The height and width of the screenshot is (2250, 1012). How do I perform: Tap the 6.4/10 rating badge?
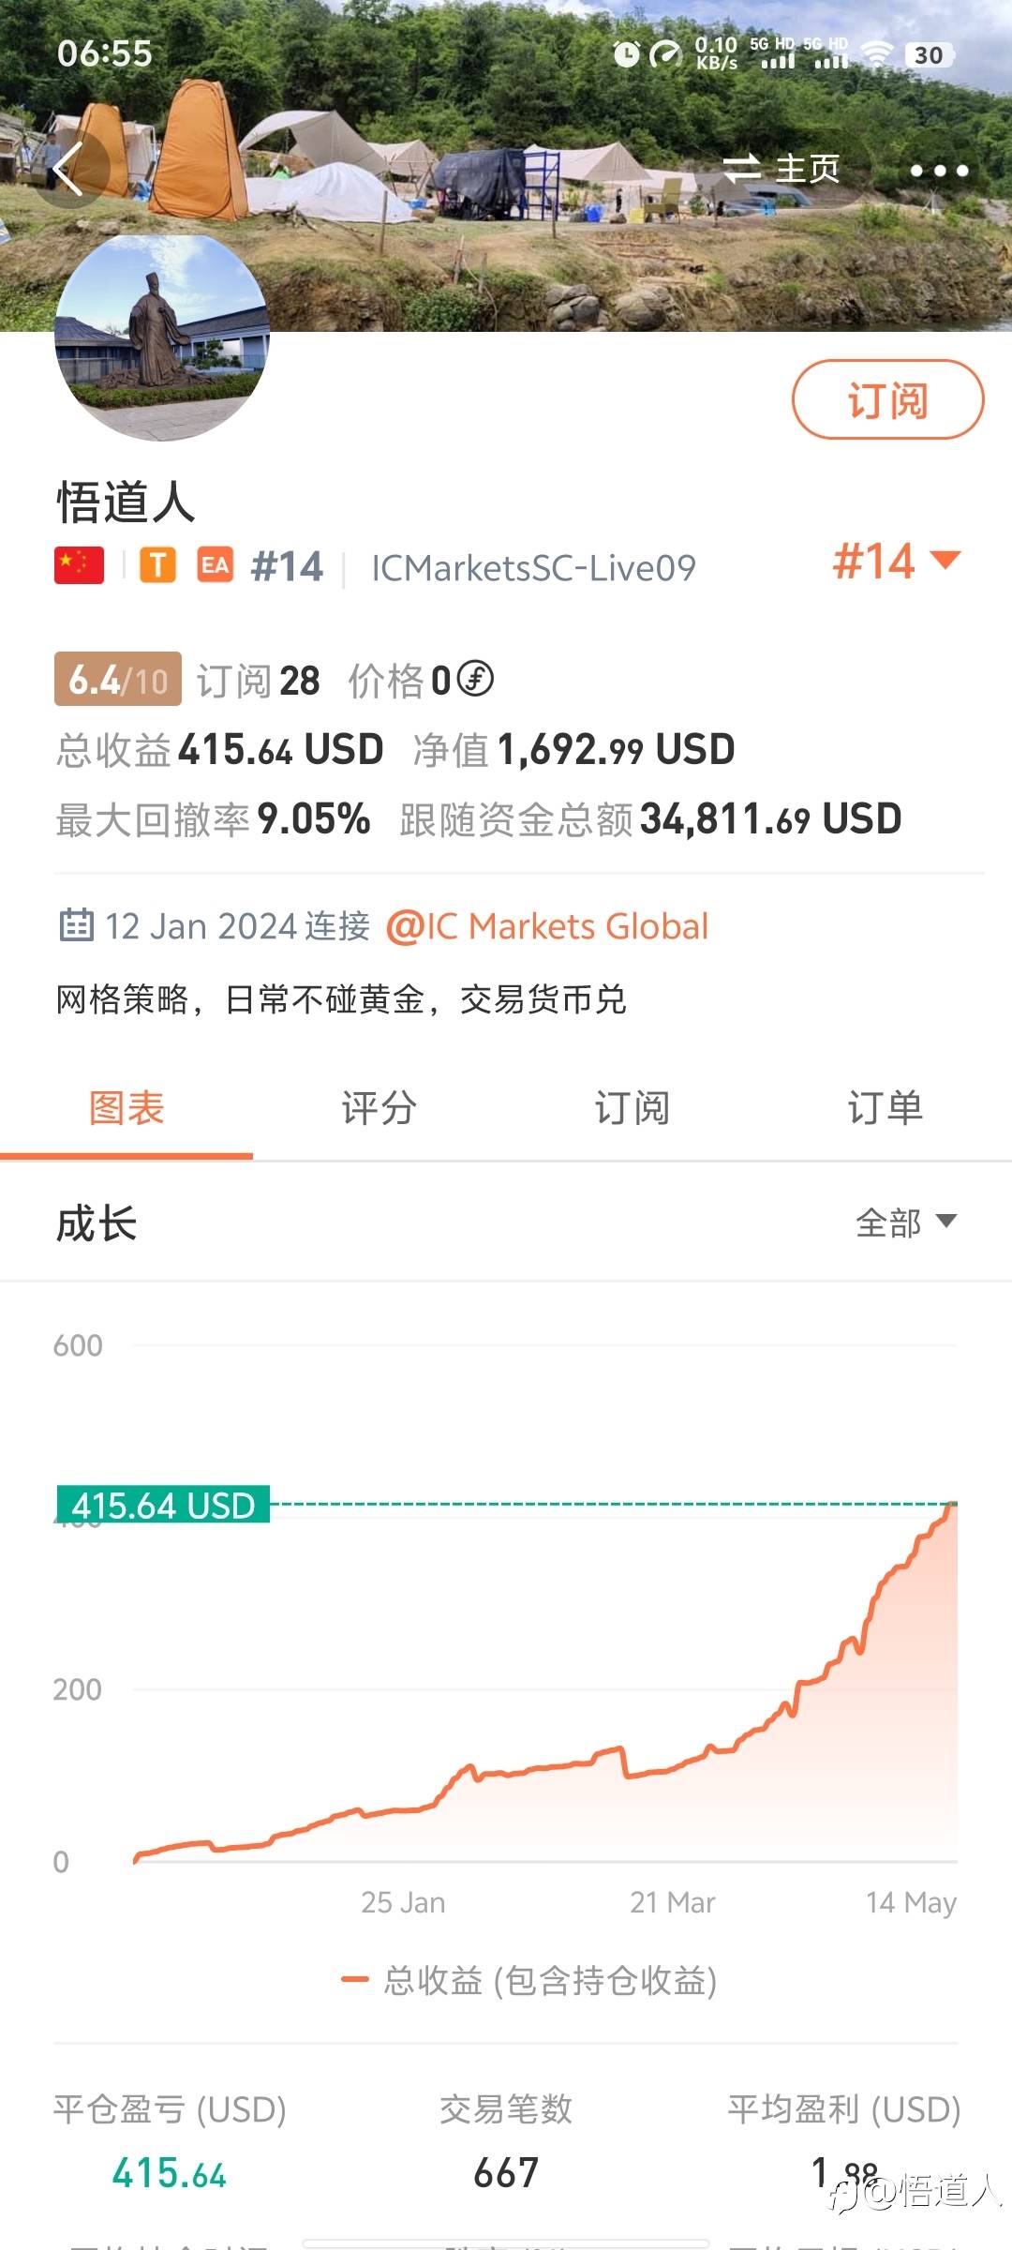coord(118,679)
